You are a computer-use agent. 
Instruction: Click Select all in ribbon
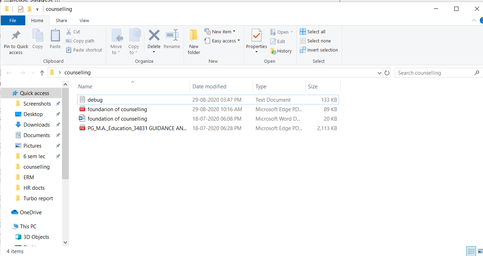313,32
